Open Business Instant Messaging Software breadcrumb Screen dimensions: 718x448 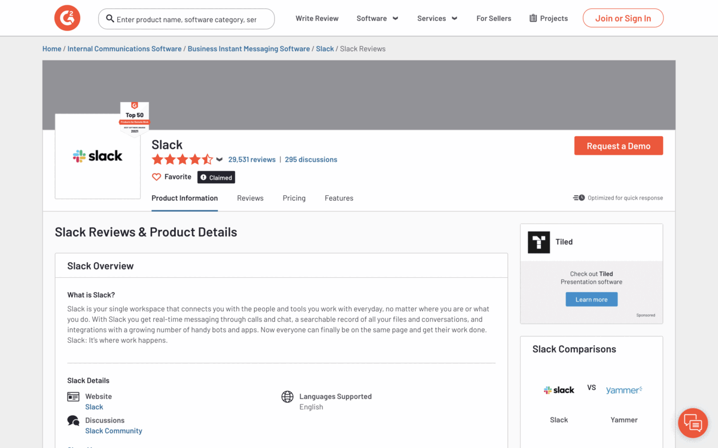pyautogui.click(x=249, y=49)
